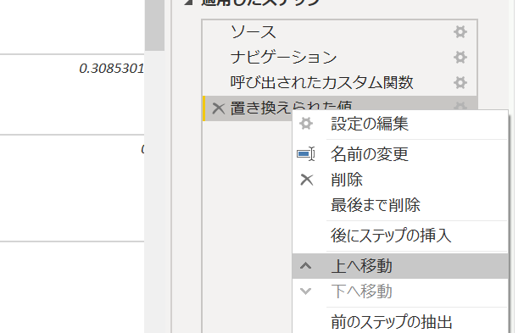Image resolution: width=524 pixels, height=333 pixels.
Task: Choose 前のステップの抽出 menu entry
Action: (400, 321)
